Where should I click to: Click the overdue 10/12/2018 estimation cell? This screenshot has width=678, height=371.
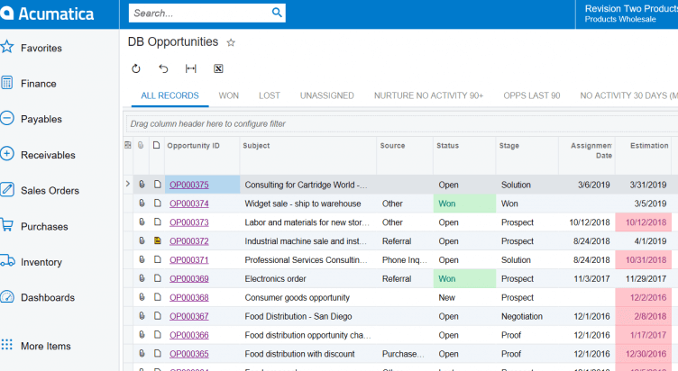point(644,222)
